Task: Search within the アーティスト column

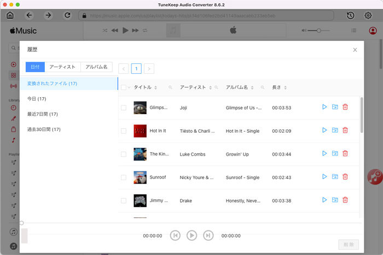Action: (216, 87)
